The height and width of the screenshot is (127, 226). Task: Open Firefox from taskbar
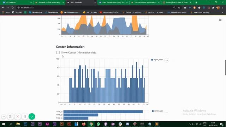tap(84, 124)
